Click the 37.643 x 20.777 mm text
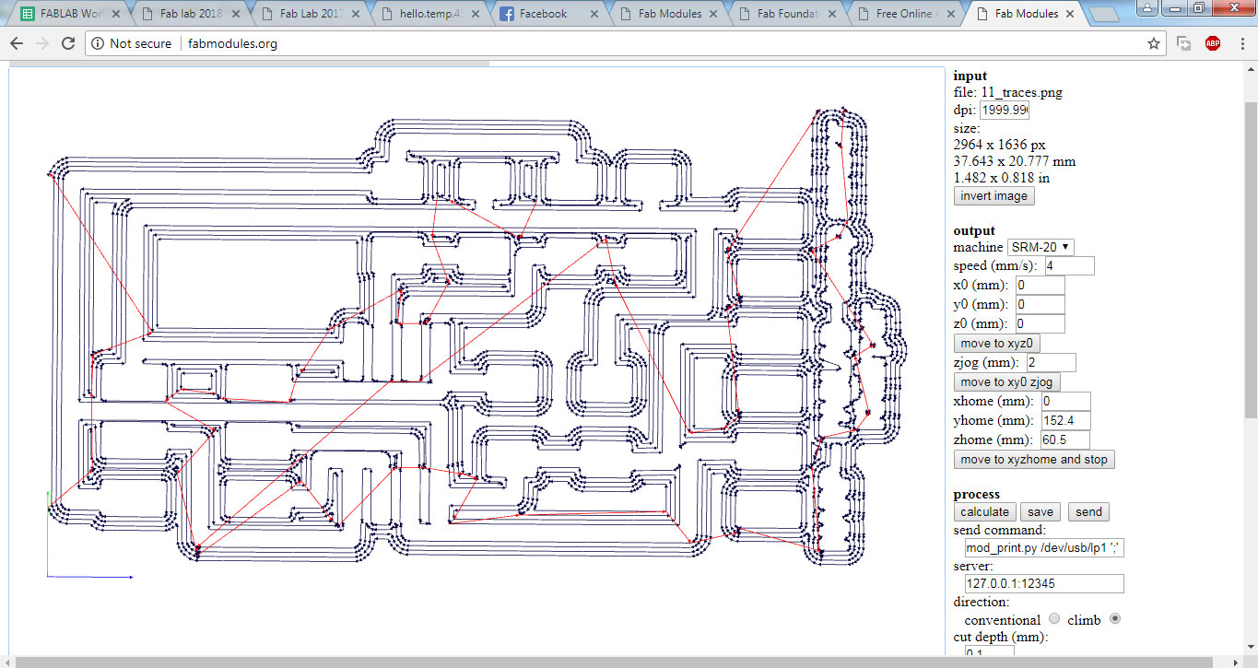The image size is (1258, 668). (x=1015, y=161)
